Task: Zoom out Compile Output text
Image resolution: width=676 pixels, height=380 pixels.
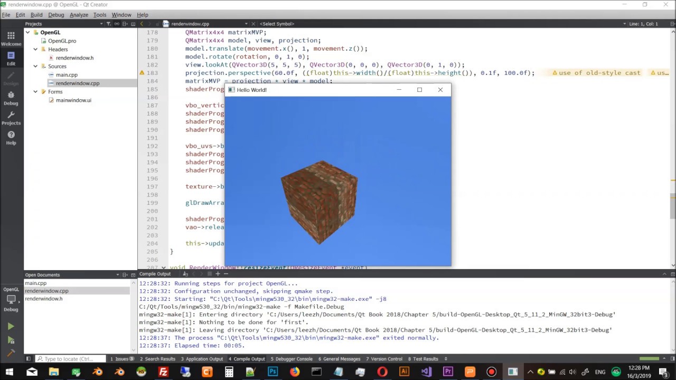Action: point(226,274)
